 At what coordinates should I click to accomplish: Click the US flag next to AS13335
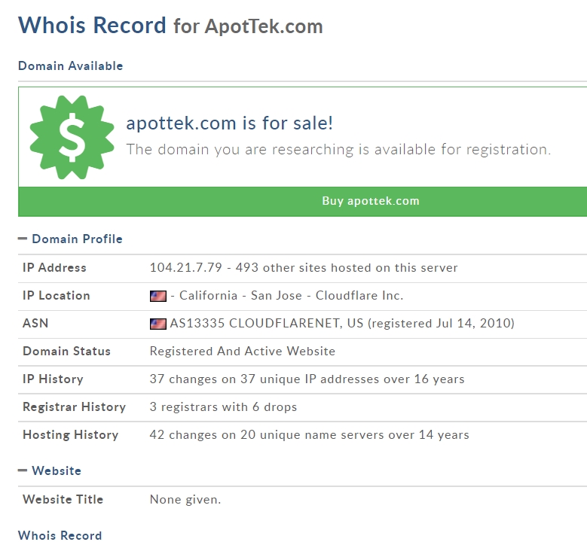157,324
